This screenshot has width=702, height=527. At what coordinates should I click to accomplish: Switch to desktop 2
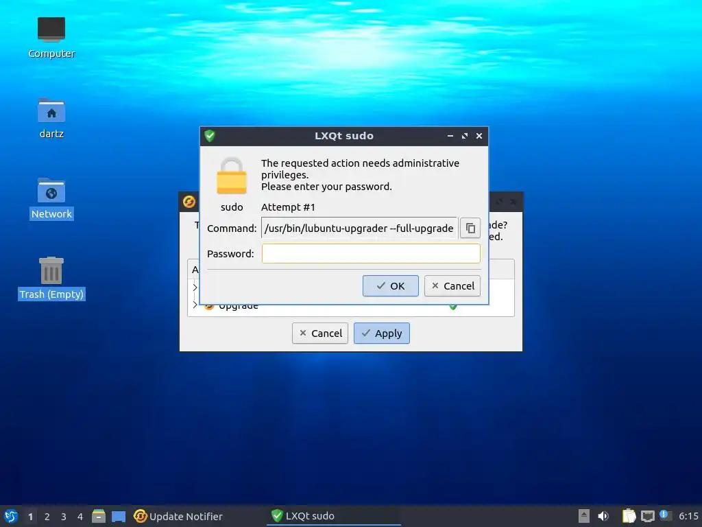47,517
